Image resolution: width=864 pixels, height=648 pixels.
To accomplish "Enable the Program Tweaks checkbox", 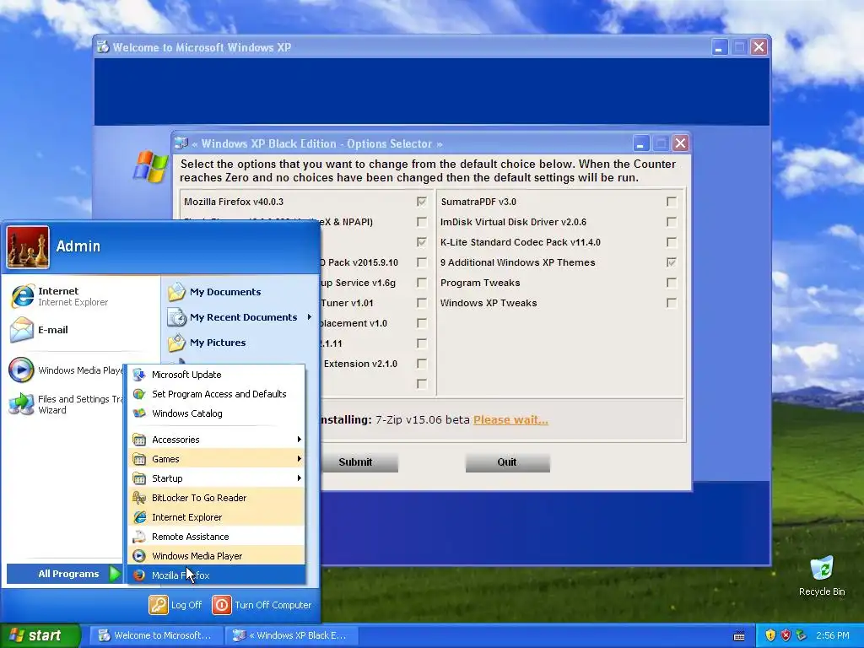I will coord(671,283).
